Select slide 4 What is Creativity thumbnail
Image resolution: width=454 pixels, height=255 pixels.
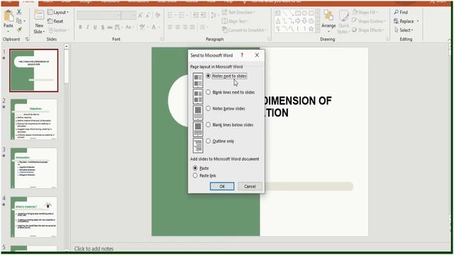click(34, 217)
